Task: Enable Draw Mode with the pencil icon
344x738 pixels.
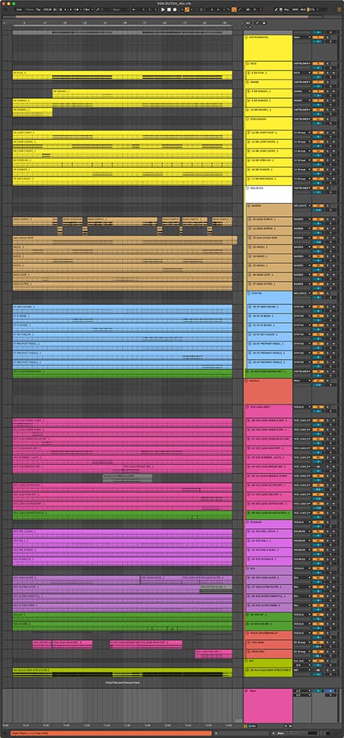Action: pyautogui.click(x=275, y=9)
